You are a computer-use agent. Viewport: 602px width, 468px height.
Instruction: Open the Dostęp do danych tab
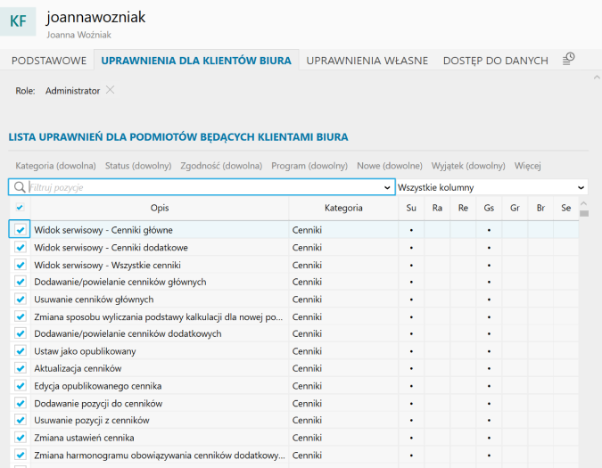[496, 61]
